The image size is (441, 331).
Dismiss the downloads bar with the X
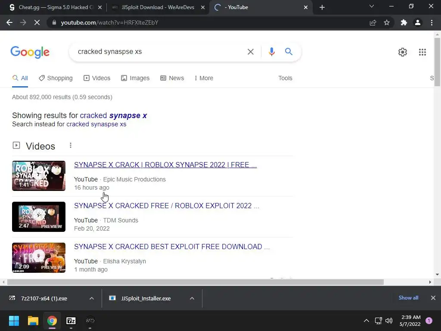tap(433, 298)
